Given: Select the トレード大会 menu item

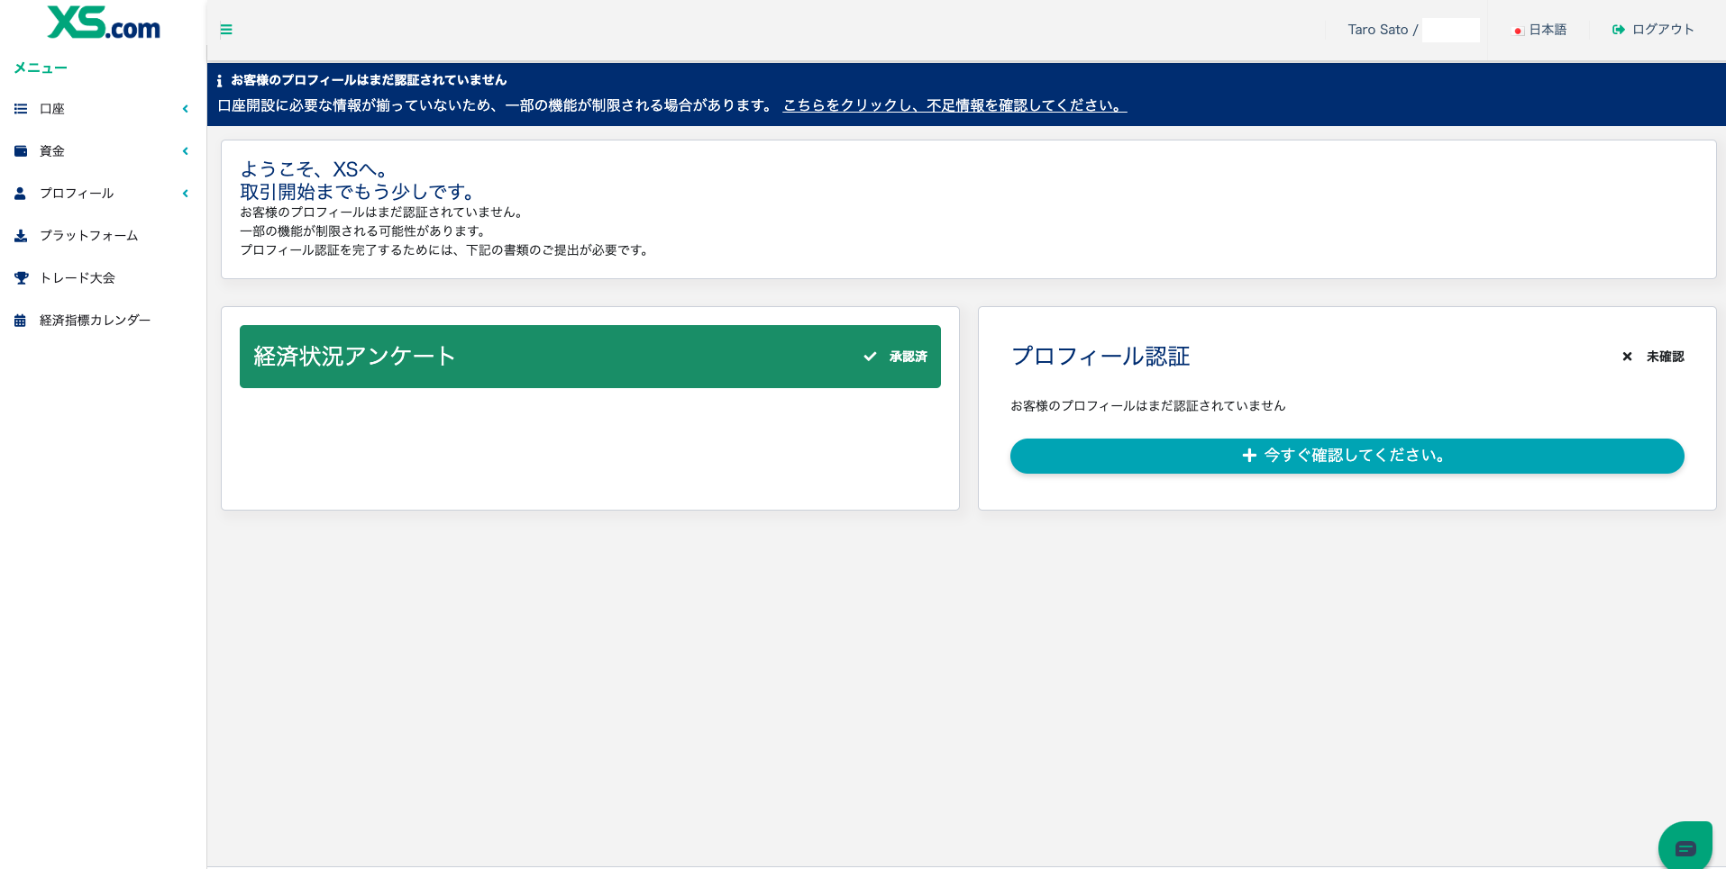Looking at the screenshot, I should 78,278.
